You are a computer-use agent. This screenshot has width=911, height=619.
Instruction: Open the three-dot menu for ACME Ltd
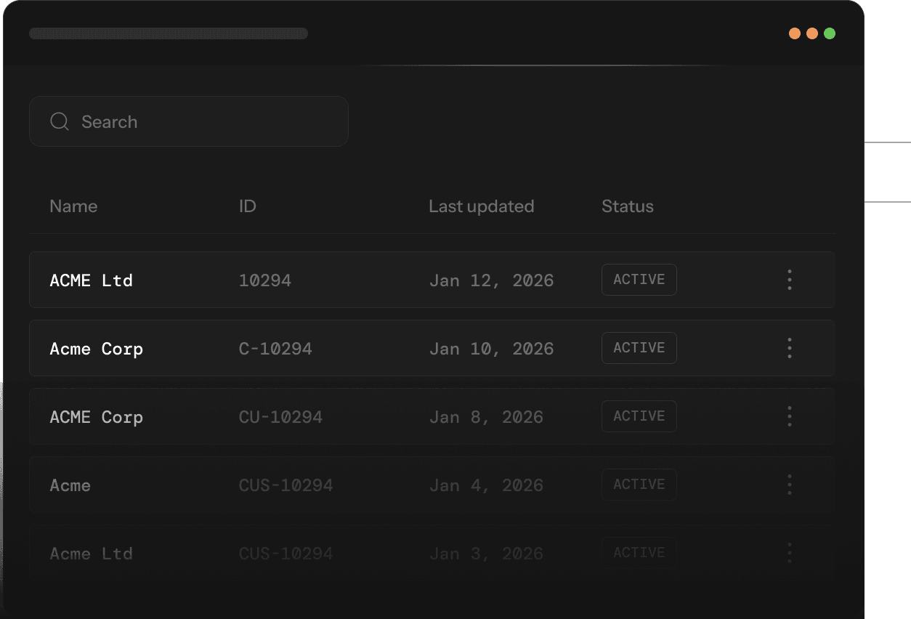pos(789,280)
